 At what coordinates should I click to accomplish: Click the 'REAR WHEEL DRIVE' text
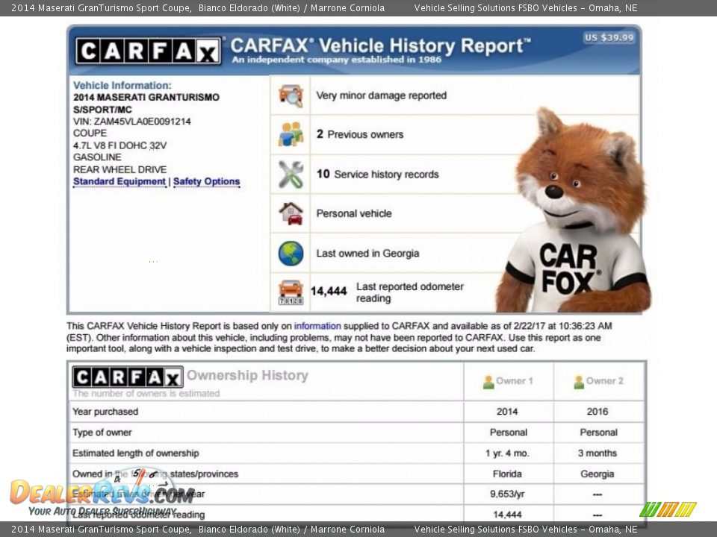pyautogui.click(x=119, y=169)
